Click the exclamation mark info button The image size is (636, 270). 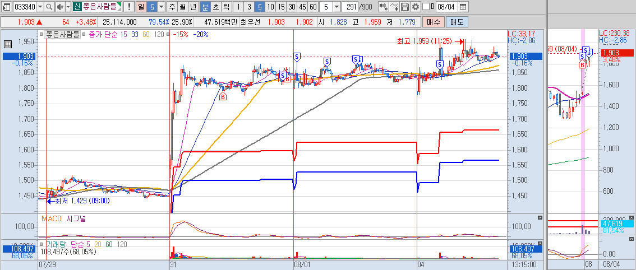[129, 7]
